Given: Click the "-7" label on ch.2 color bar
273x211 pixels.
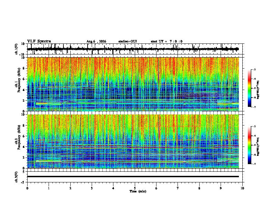Looking at the screenshot, I should (254, 164).
